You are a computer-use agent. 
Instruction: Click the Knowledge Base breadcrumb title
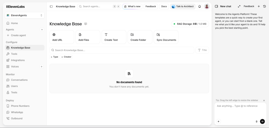point(65,7)
